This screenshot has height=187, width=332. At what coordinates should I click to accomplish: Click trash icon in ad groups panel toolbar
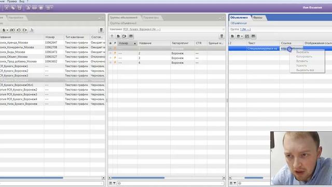(222, 36)
